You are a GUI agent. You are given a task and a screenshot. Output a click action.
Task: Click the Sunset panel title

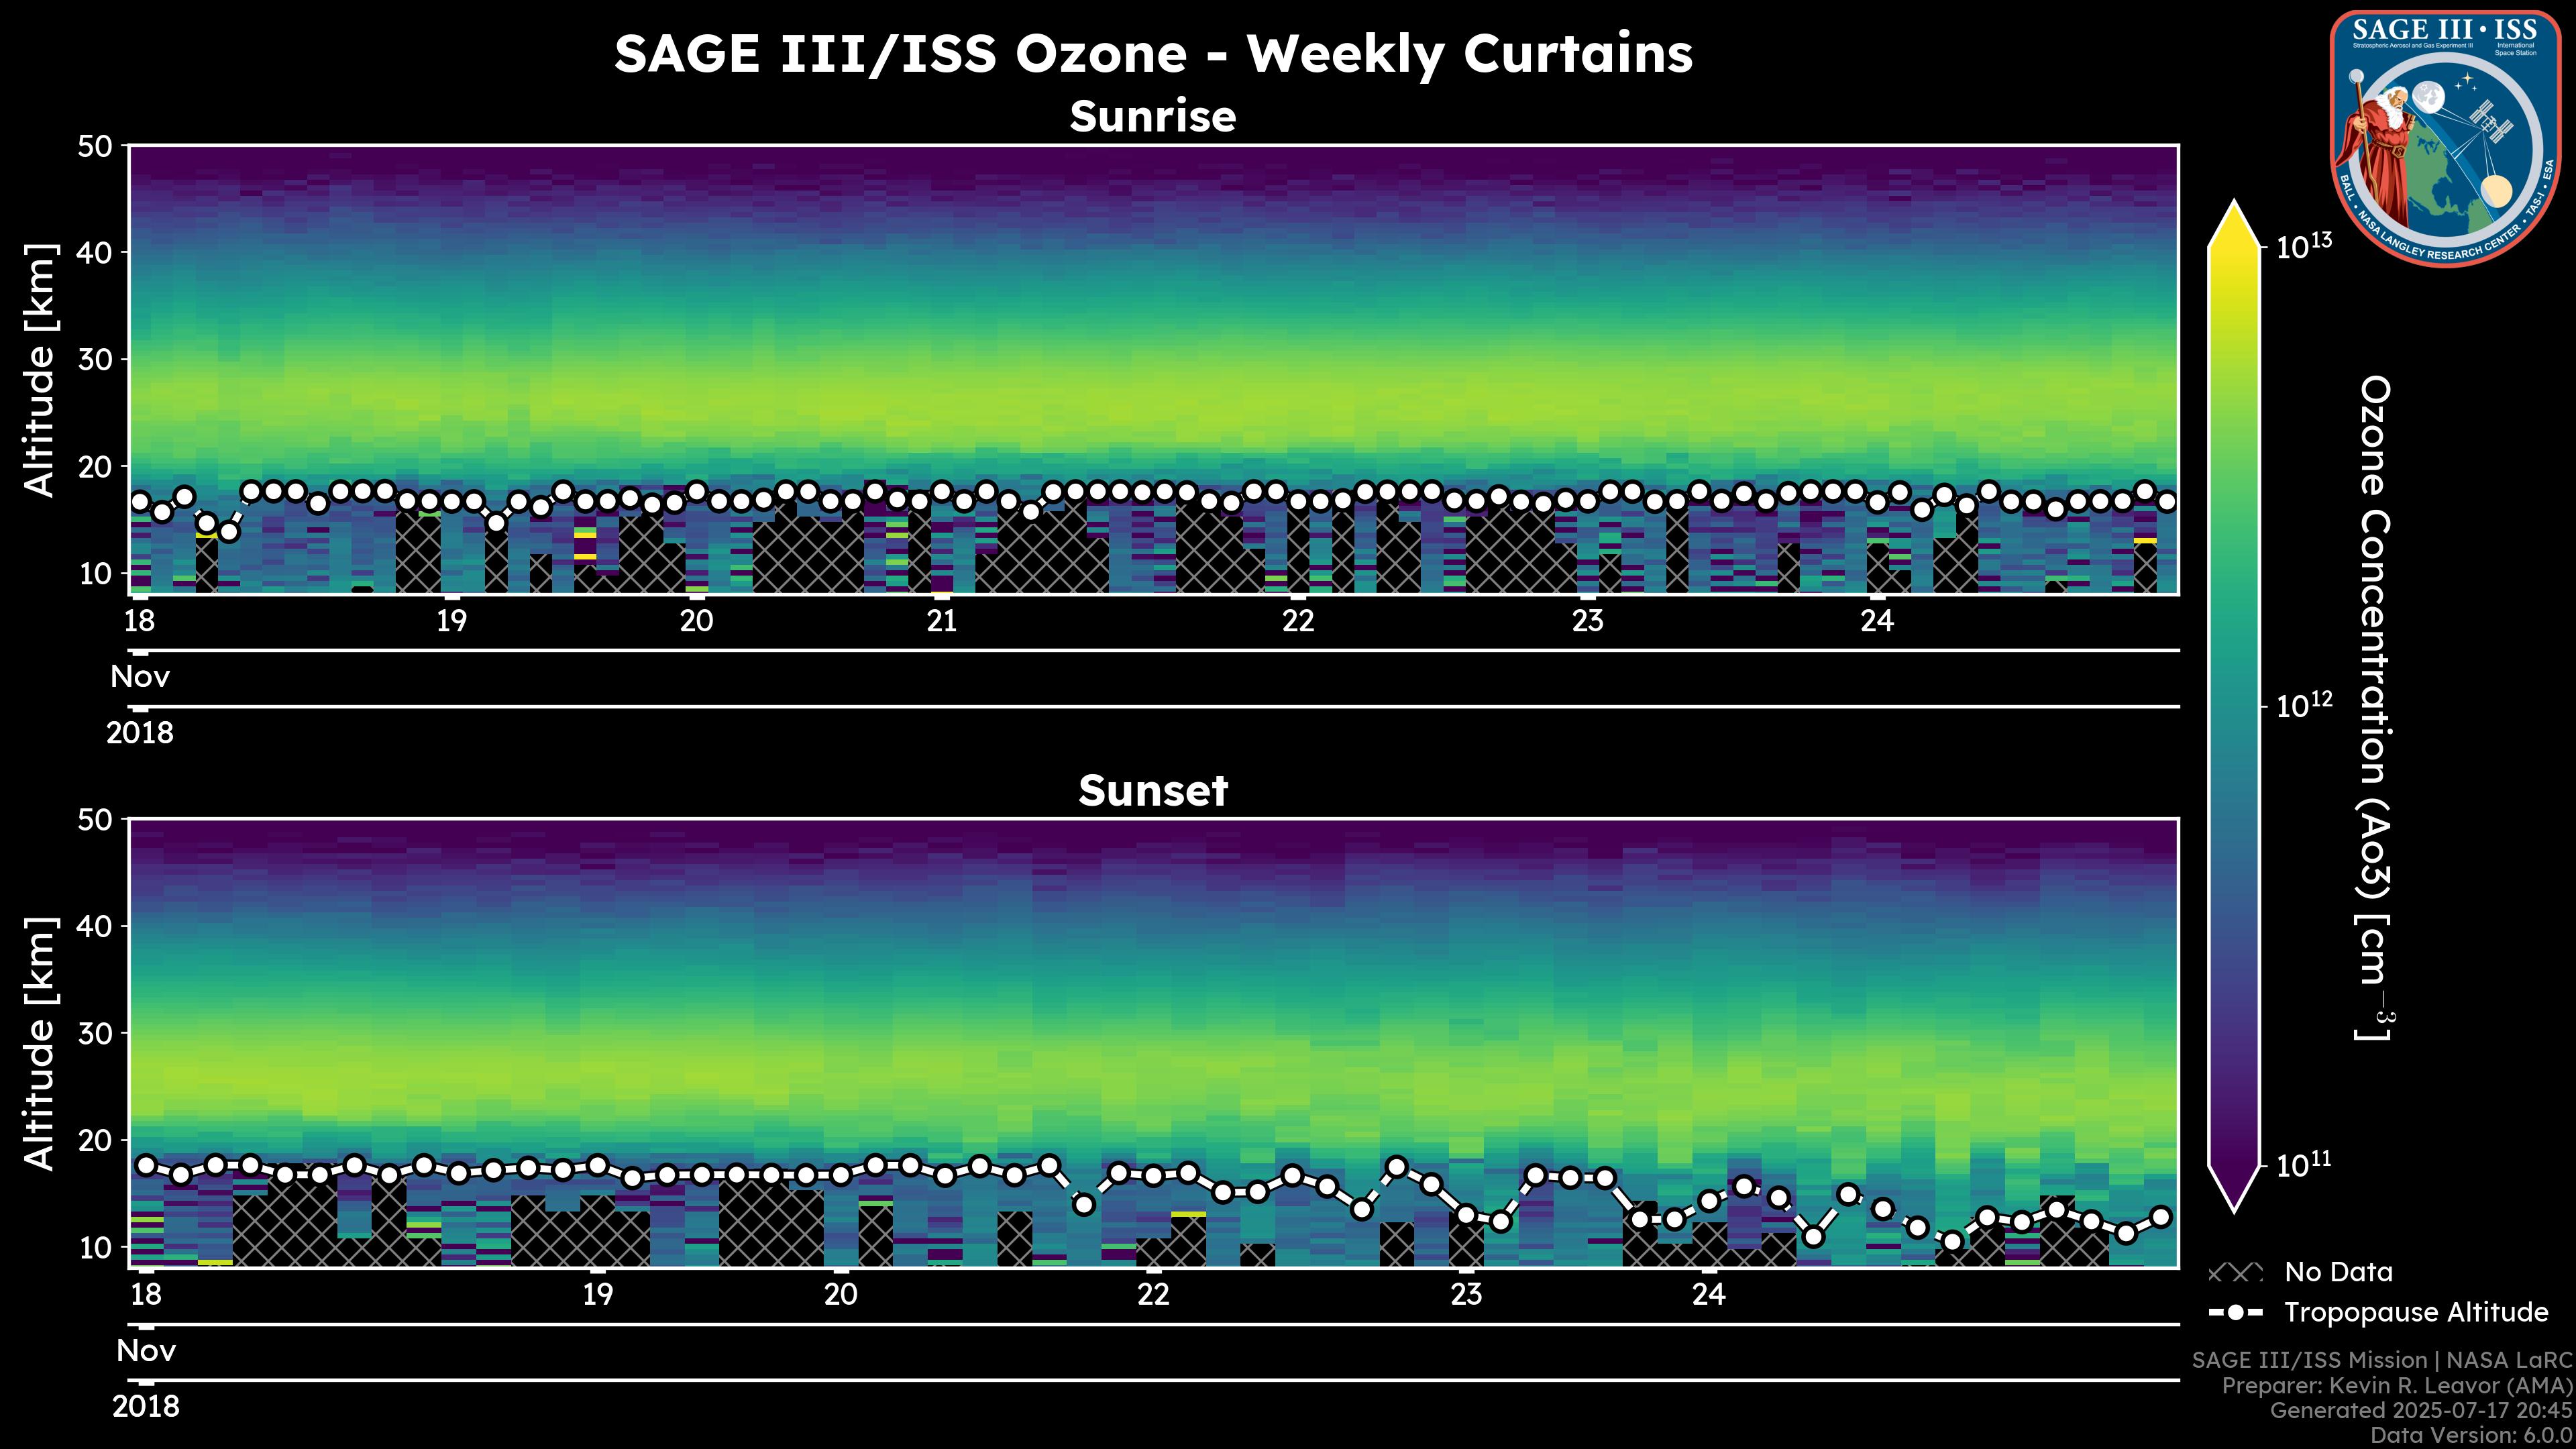1153,791
